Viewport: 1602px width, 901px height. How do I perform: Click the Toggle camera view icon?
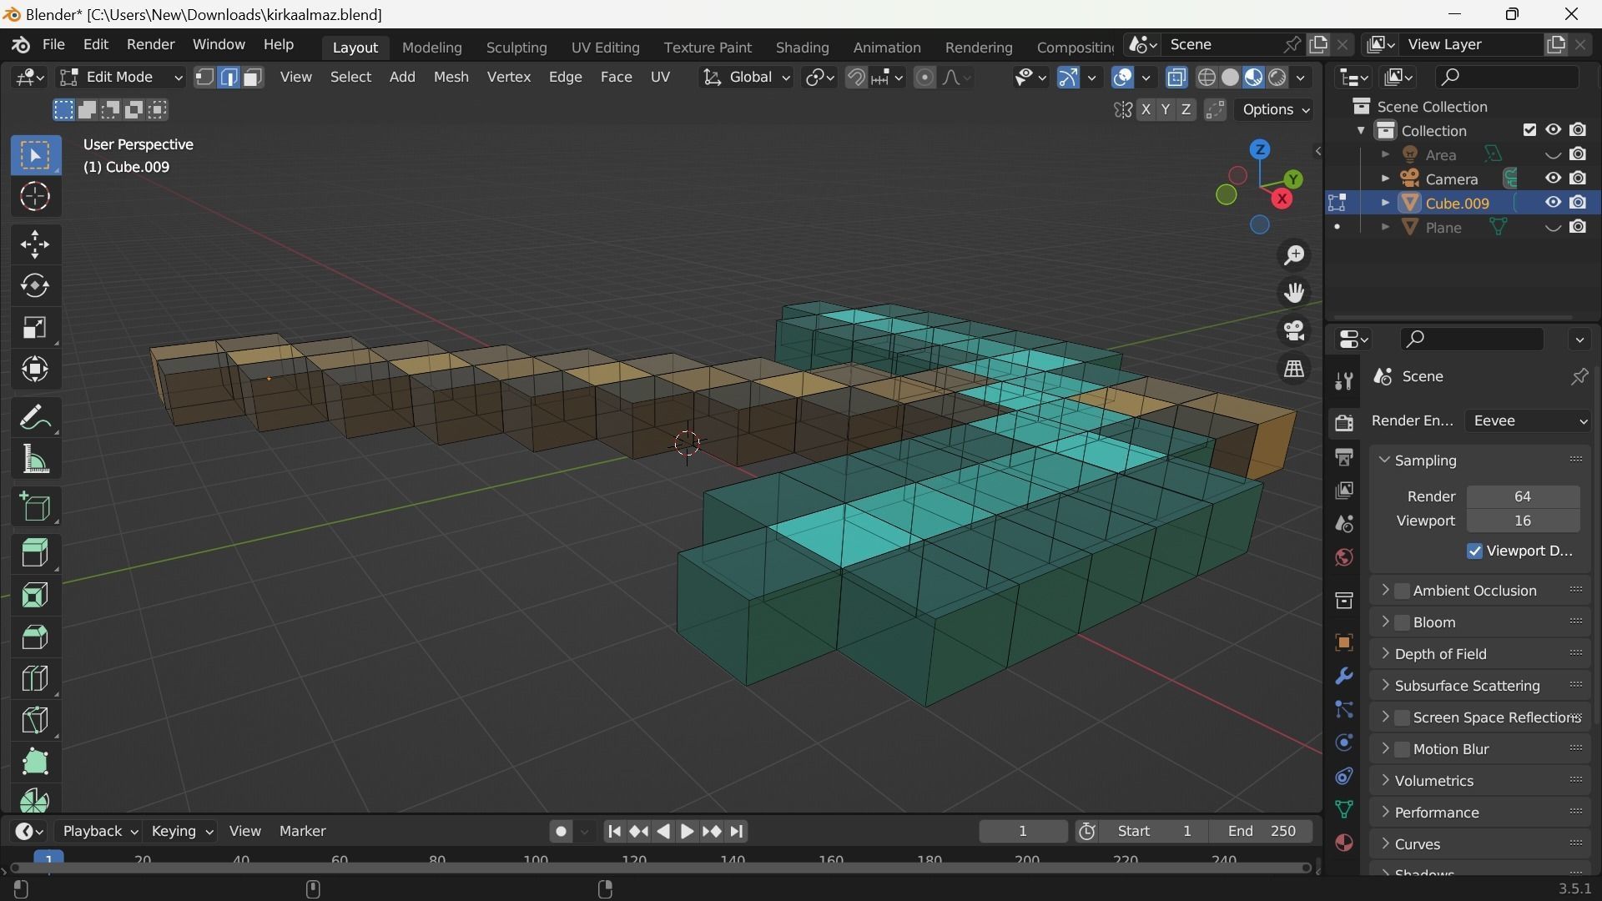[1294, 331]
